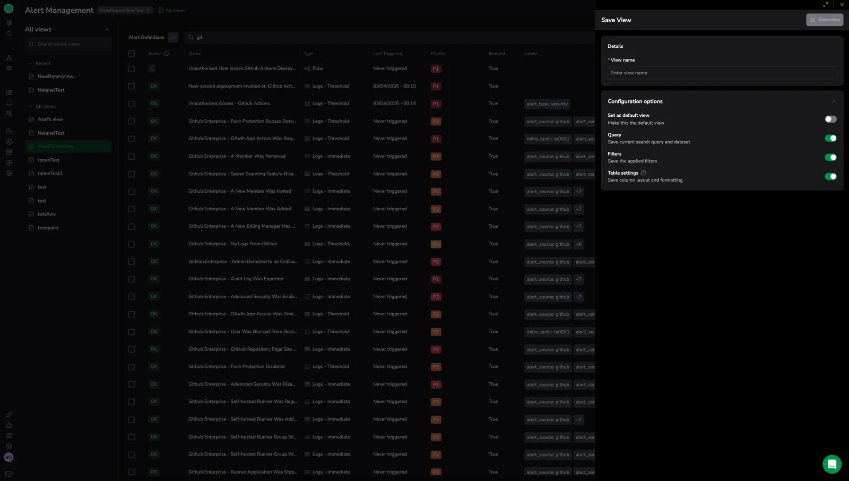This screenshot has height=481, width=849.
Task: Click the Table settings help icon
Action: point(643,173)
